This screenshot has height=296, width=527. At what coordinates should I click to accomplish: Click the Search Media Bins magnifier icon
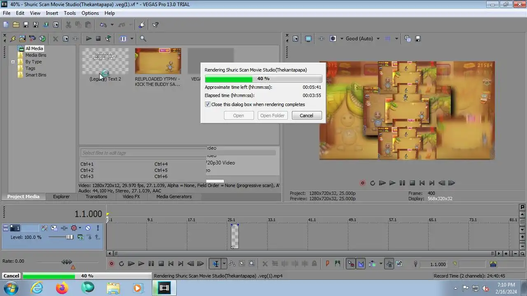(143, 39)
